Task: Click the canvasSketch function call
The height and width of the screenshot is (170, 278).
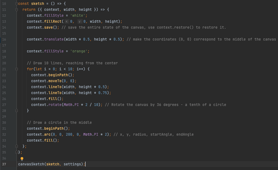Action: (x=31, y=164)
